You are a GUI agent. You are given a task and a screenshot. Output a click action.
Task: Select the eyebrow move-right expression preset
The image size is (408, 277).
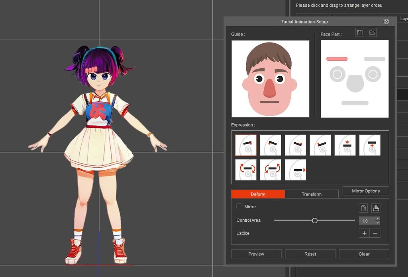coord(295,169)
